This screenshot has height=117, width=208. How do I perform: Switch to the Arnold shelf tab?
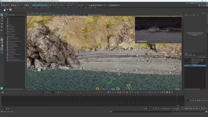point(90,8)
